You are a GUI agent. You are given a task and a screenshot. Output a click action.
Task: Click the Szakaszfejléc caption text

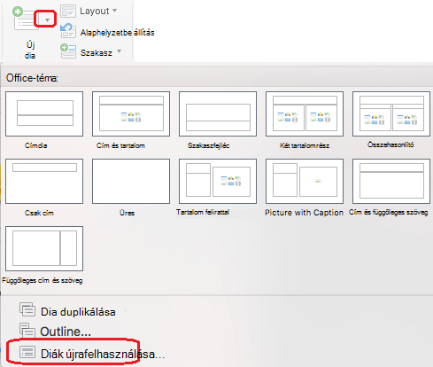pyautogui.click(x=208, y=145)
